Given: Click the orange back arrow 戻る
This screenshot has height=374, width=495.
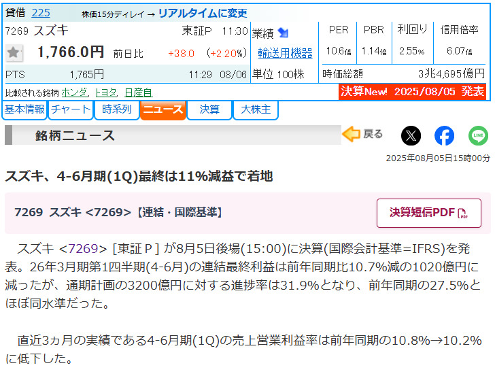Looking at the screenshot, I should pos(362,134).
